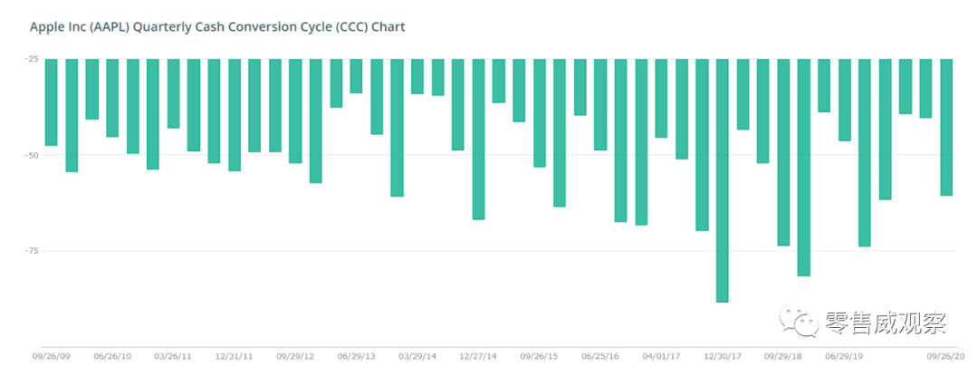Click the chart title text
Image resolution: width=978 pixels, height=366 pixels.
point(217,26)
